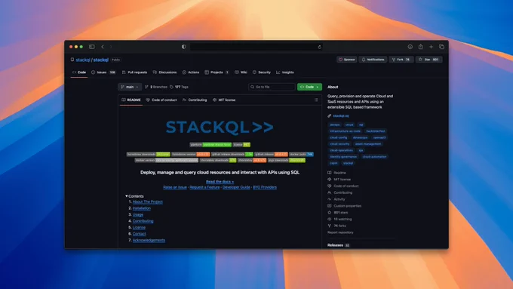Open the Discussions tab
This screenshot has width=513, height=289.
click(164, 72)
